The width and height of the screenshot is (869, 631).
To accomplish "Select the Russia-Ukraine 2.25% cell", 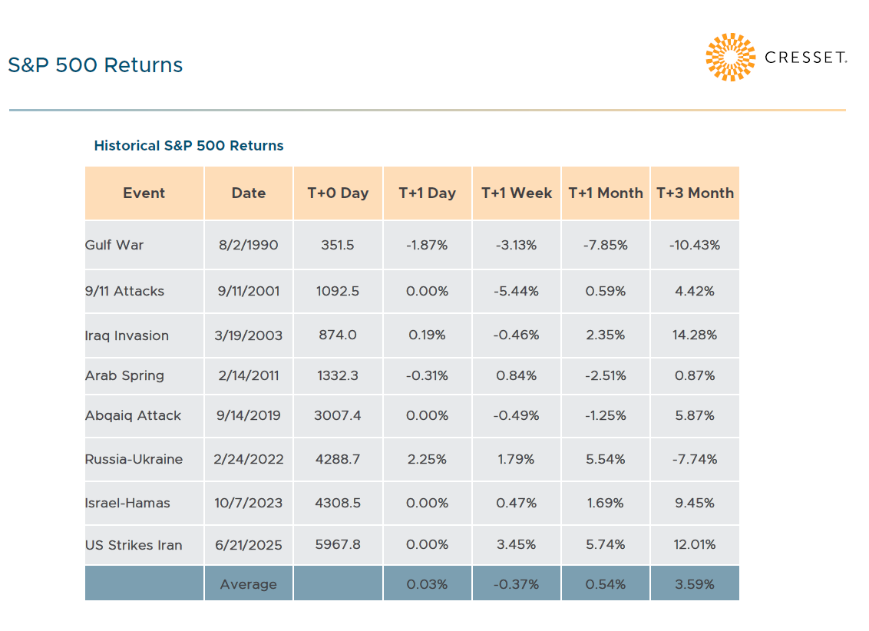I will click(428, 460).
